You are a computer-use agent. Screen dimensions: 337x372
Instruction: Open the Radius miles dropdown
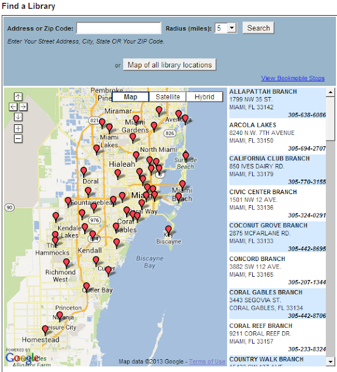pyautogui.click(x=232, y=28)
